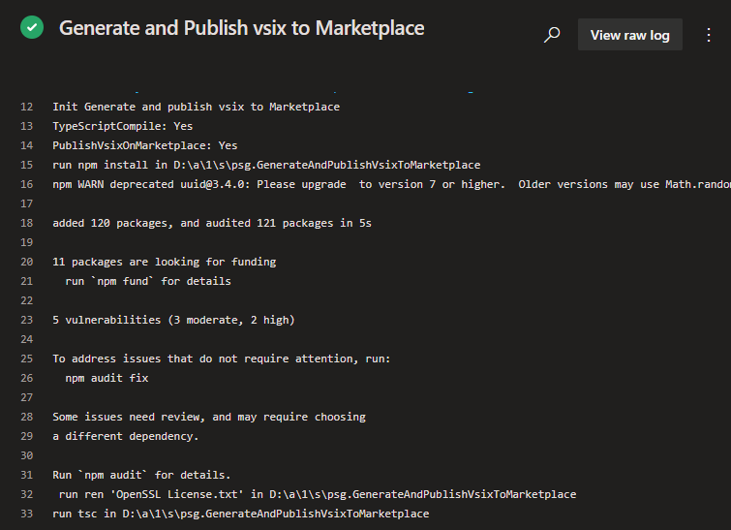The image size is (731, 530).
Task: Open log search with magnifier icon
Action: [x=552, y=35]
